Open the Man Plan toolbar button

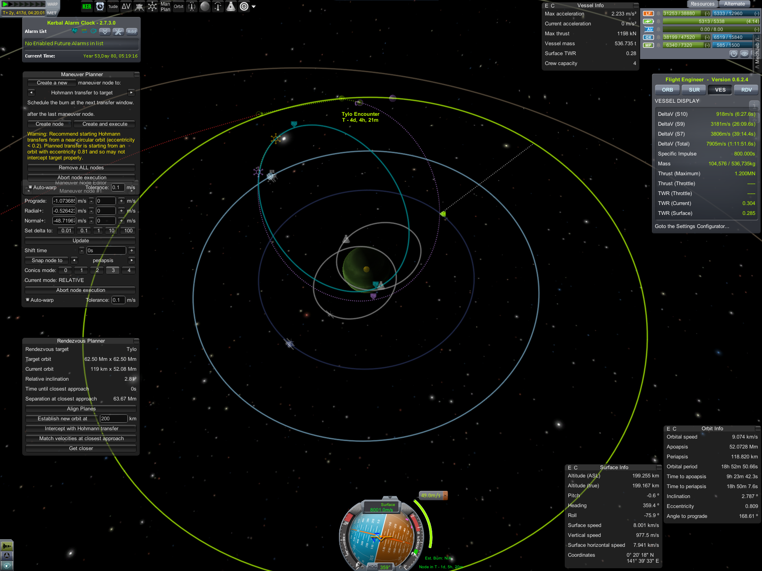[165, 6]
